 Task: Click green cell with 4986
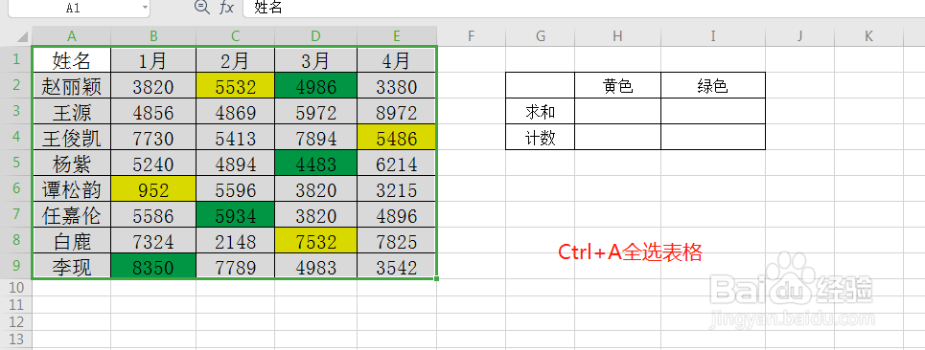click(315, 85)
